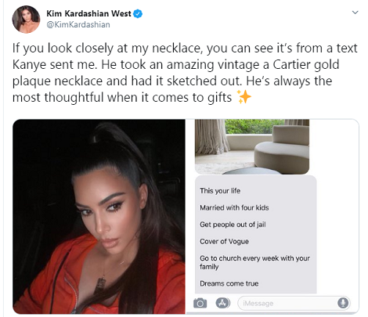Tap the App Store icon beside camera

pyautogui.click(x=222, y=303)
